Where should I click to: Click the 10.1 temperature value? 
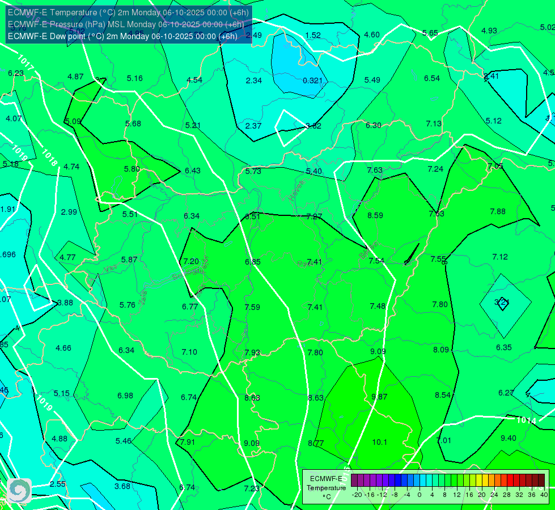(380, 442)
